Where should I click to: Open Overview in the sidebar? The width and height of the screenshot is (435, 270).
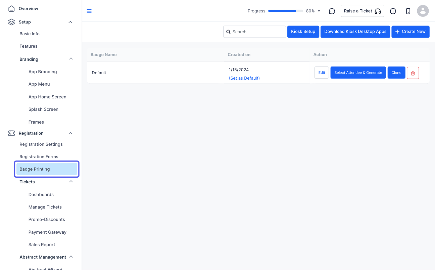[x=29, y=8]
